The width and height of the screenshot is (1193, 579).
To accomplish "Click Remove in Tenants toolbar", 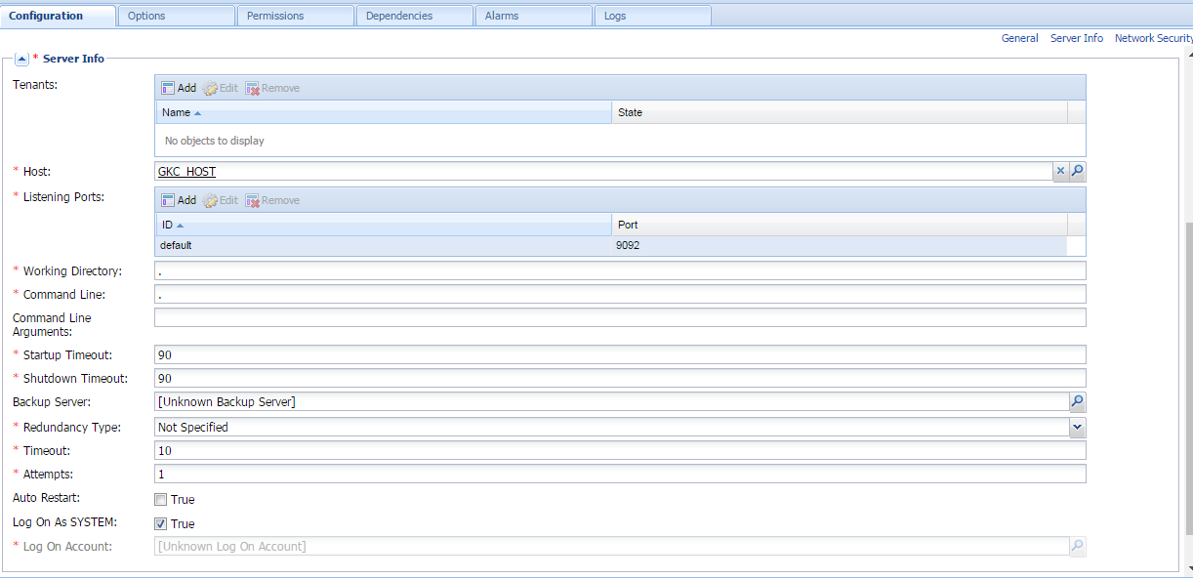I will pos(272,88).
